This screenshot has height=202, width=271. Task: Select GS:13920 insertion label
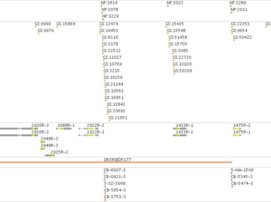[182, 64]
